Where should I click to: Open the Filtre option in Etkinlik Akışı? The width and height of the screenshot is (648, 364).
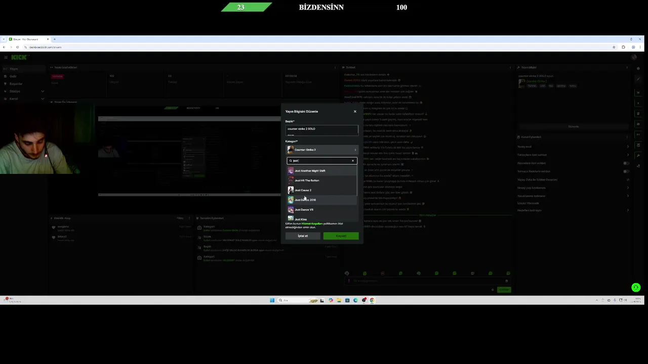[x=180, y=218]
